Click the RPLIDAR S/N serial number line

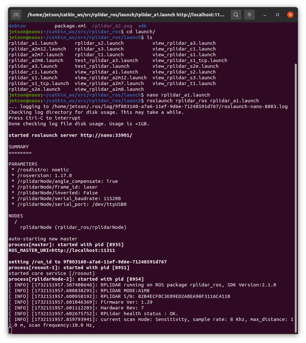[119, 296]
